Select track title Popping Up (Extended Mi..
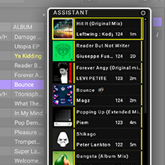Image resolution: width=165 pixels, height=165 pixels. (108, 112)
